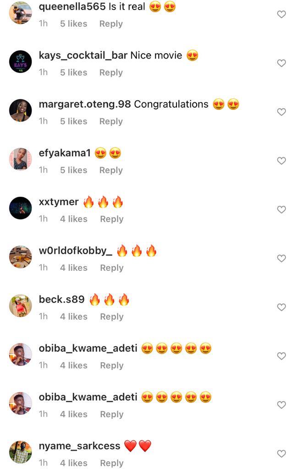
Task: Tap heart icon beside efyakama1's comment
Action: click(x=281, y=161)
